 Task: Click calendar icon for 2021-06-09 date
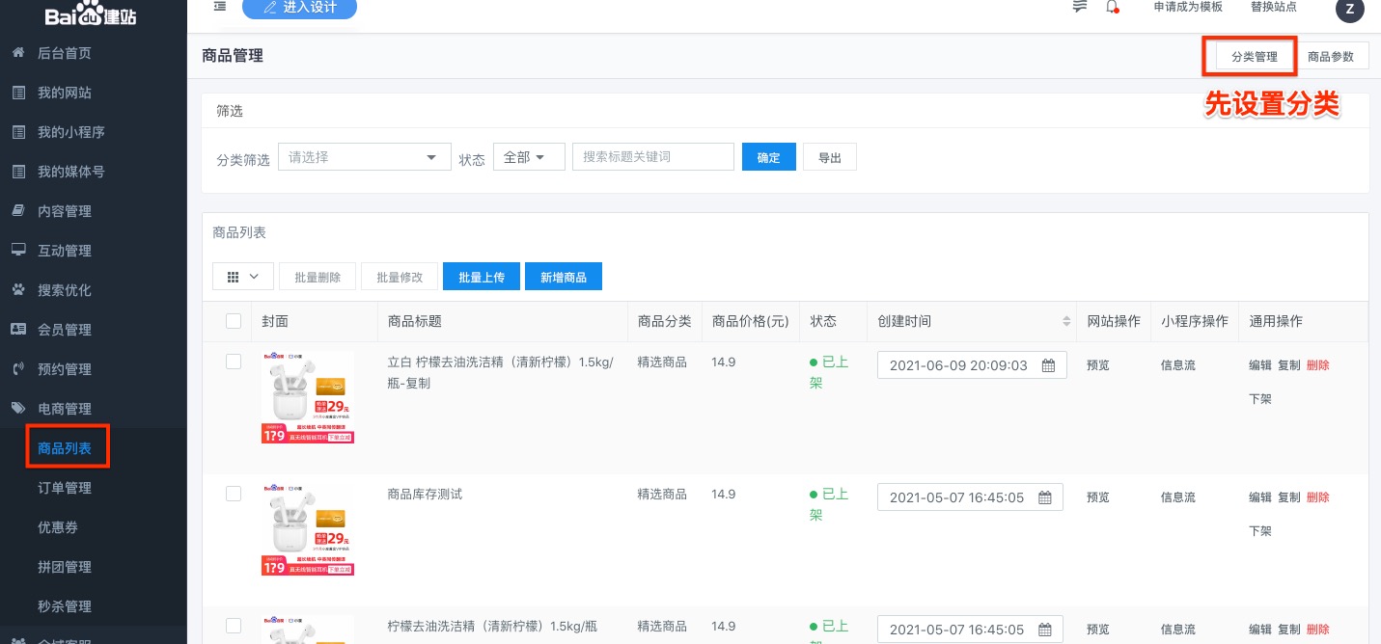[x=1047, y=365]
